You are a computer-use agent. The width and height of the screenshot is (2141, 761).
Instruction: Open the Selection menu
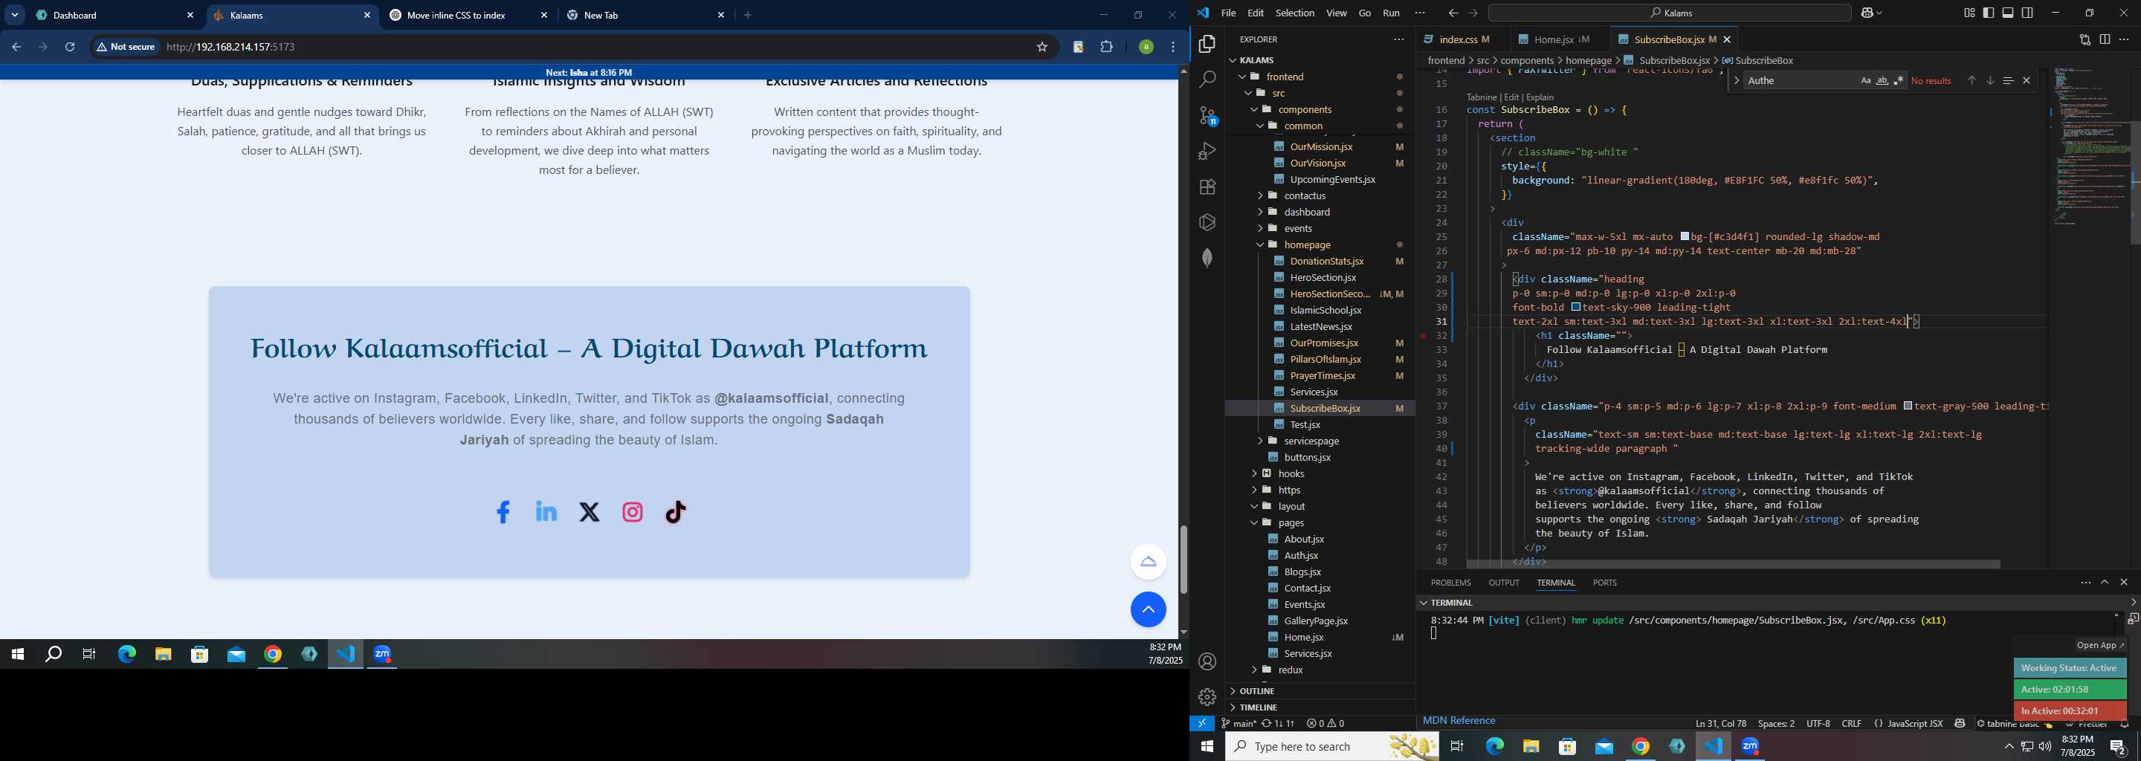click(1294, 13)
